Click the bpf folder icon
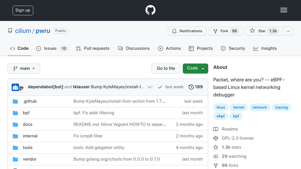 click(x=15, y=113)
